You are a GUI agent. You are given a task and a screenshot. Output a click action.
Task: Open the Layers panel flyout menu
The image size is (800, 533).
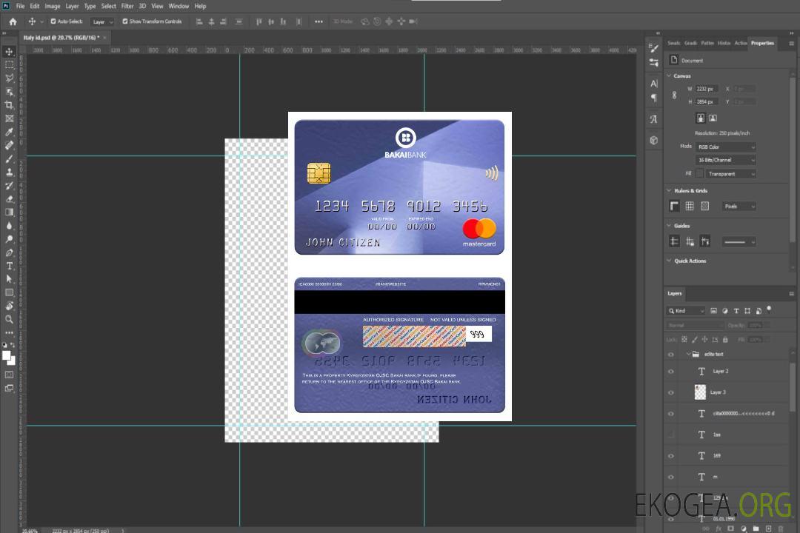pos(791,294)
